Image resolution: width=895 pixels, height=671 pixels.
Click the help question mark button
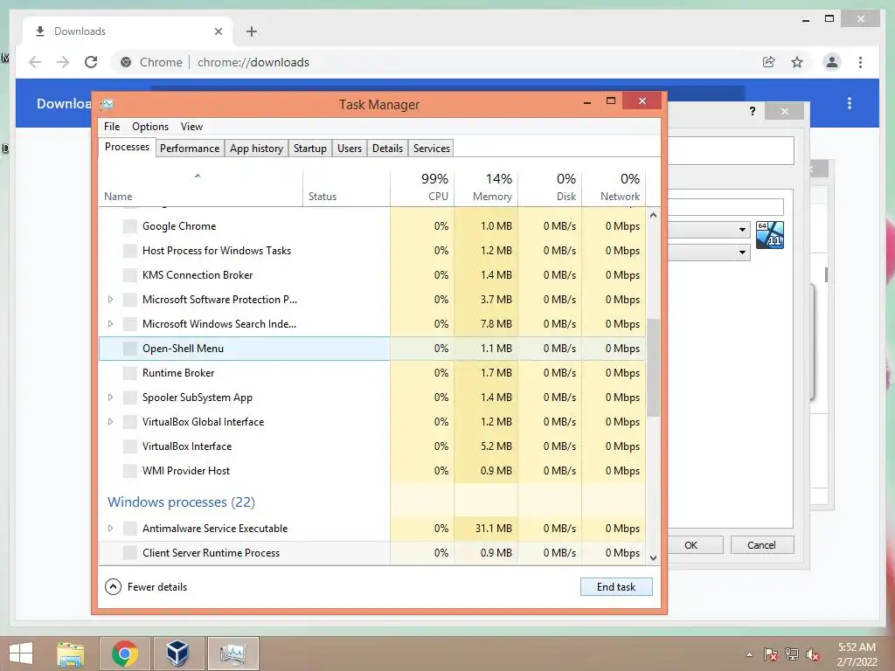tap(753, 111)
